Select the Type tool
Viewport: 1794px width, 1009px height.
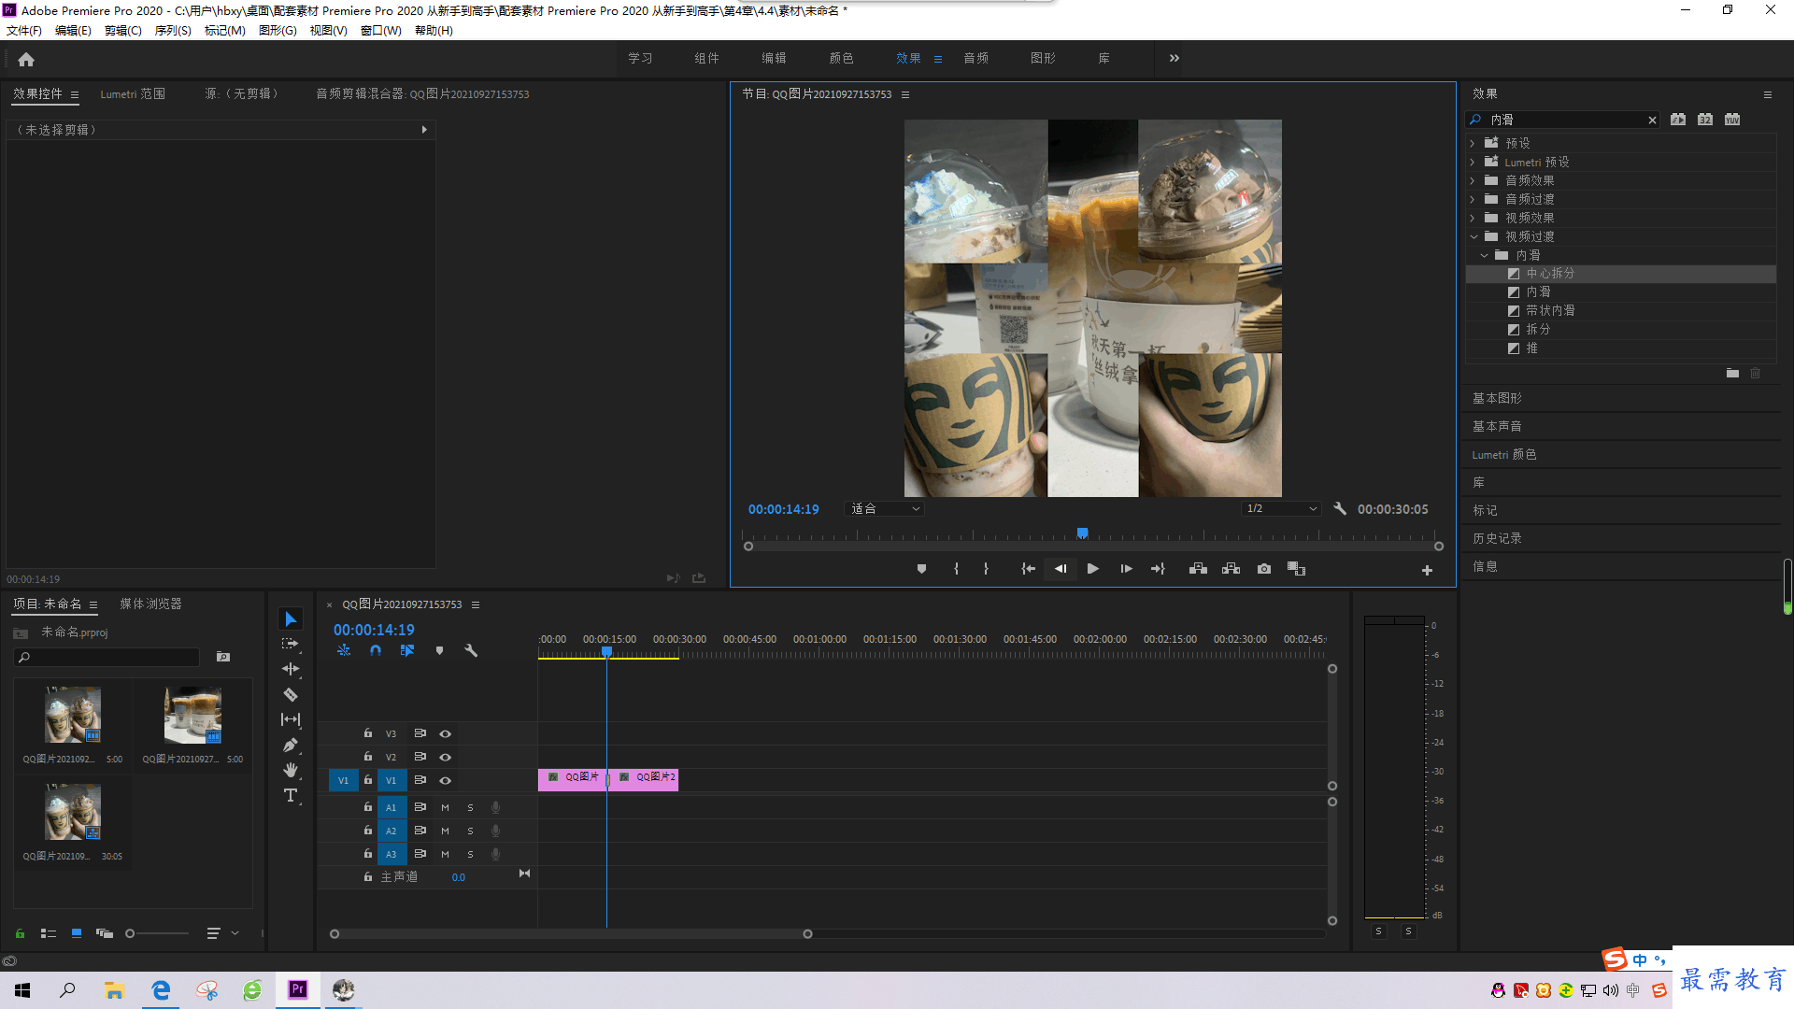291,795
